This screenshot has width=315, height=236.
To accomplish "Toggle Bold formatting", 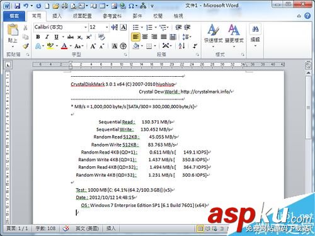I will (38, 37).
